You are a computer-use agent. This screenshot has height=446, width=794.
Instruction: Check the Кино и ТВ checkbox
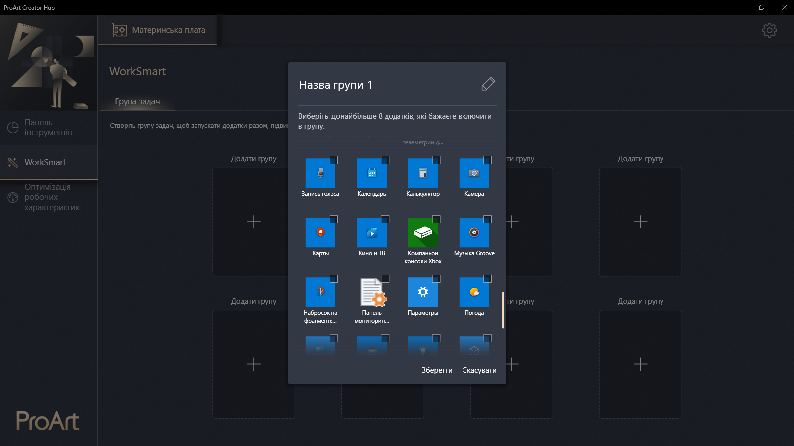click(x=385, y=219)
